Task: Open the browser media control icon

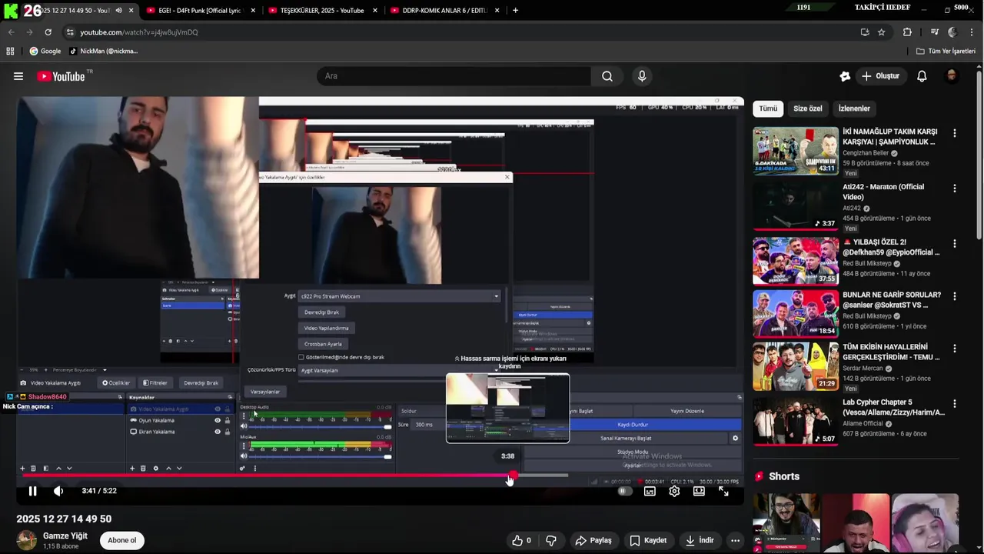Action: click(934, 32)
